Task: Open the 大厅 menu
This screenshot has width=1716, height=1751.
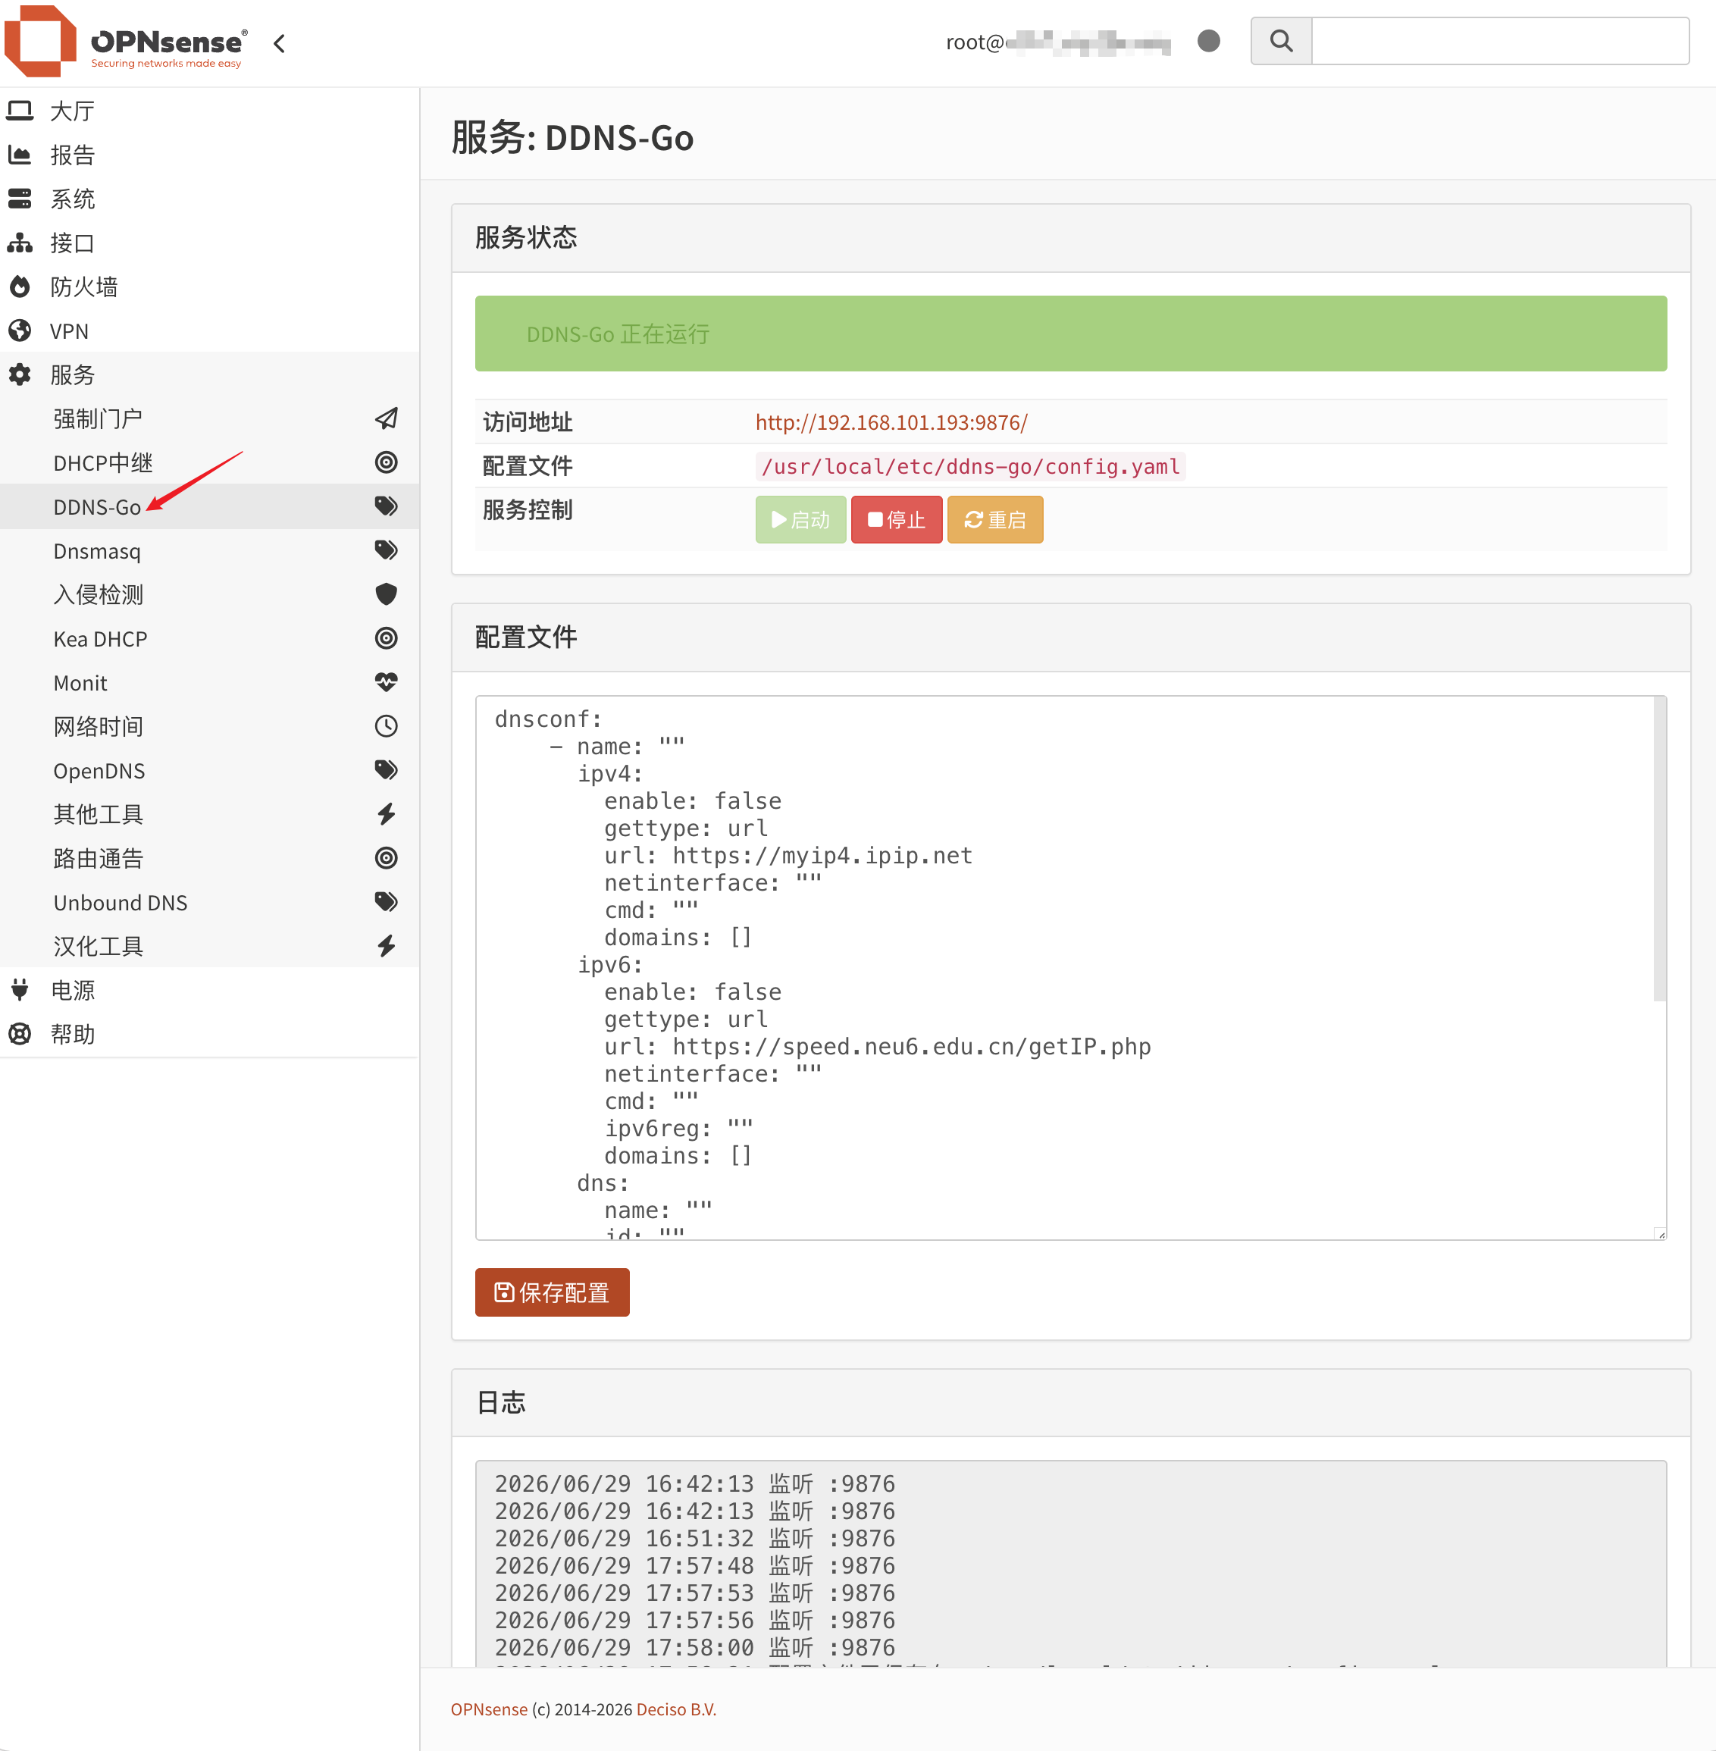Action: [209, 110]
